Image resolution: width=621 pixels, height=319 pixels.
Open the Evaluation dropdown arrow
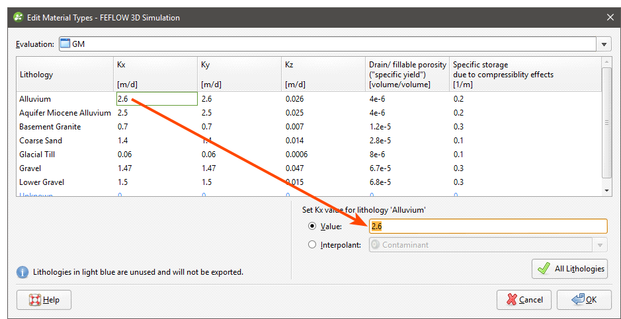tap(604, 44)
